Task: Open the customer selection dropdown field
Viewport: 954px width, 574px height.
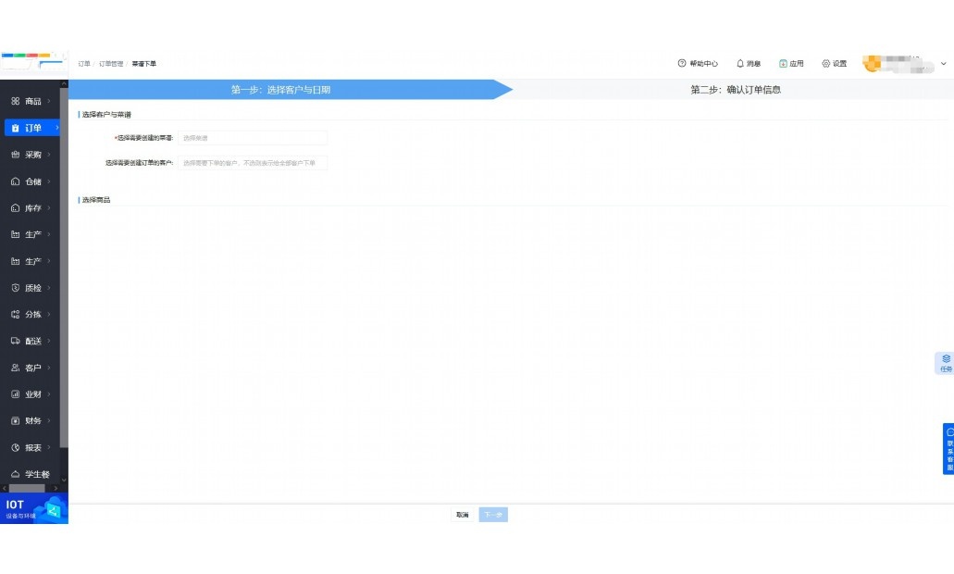Action: coord(252,163)
